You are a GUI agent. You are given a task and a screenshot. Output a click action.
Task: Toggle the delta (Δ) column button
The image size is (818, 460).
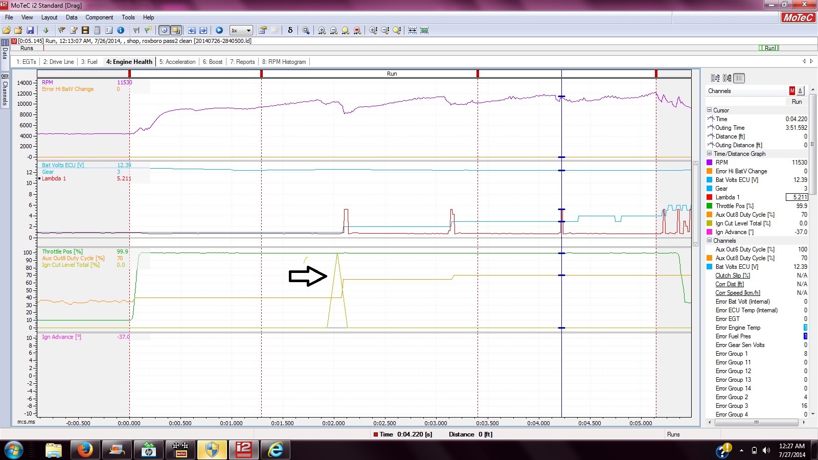(800, 91)
